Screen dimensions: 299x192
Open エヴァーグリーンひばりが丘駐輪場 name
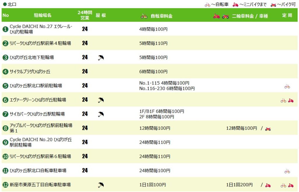pos(38,100)
